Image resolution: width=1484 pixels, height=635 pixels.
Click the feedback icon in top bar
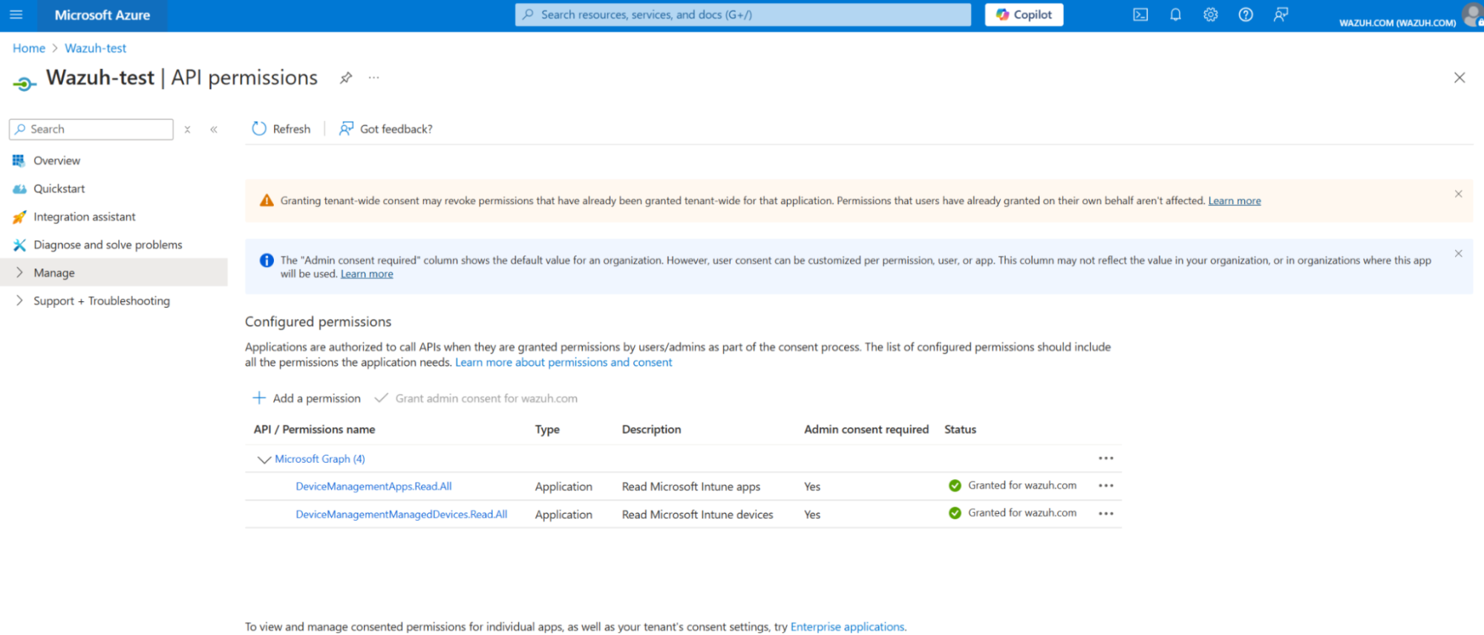coord(1281,15)
